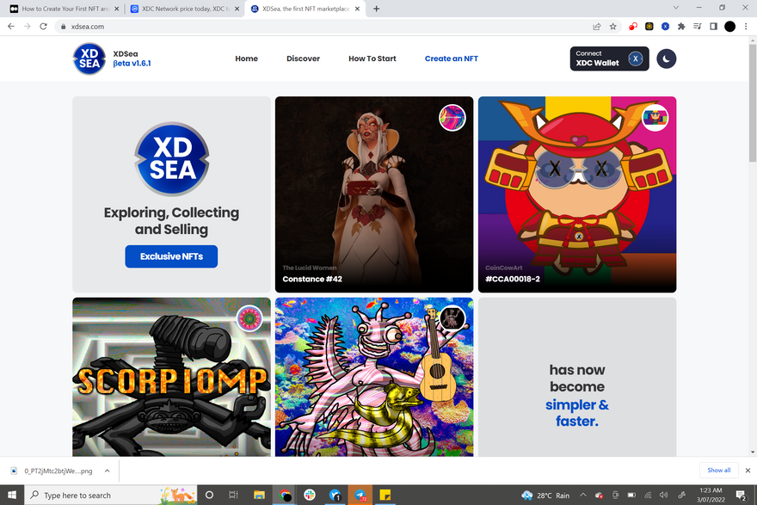Go back to the previous page
The height and width of the screenshot is (505, 757).
(11, 27)
